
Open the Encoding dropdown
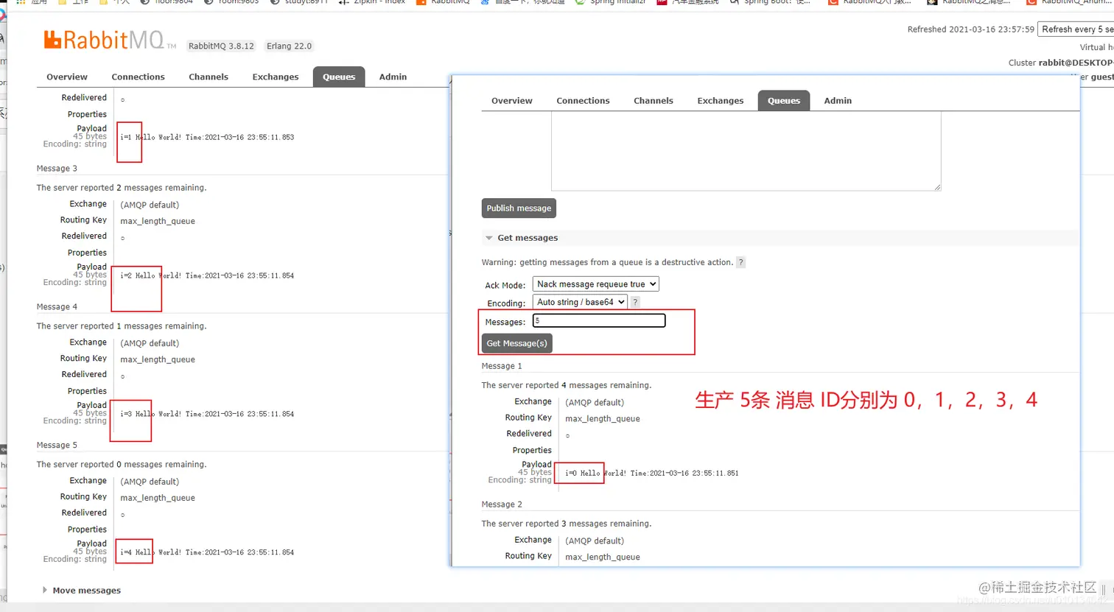tap(580, 302)
